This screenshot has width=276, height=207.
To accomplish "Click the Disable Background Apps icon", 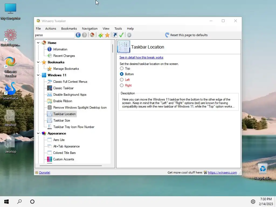I will pyautogui.click(x=50, y=95).
